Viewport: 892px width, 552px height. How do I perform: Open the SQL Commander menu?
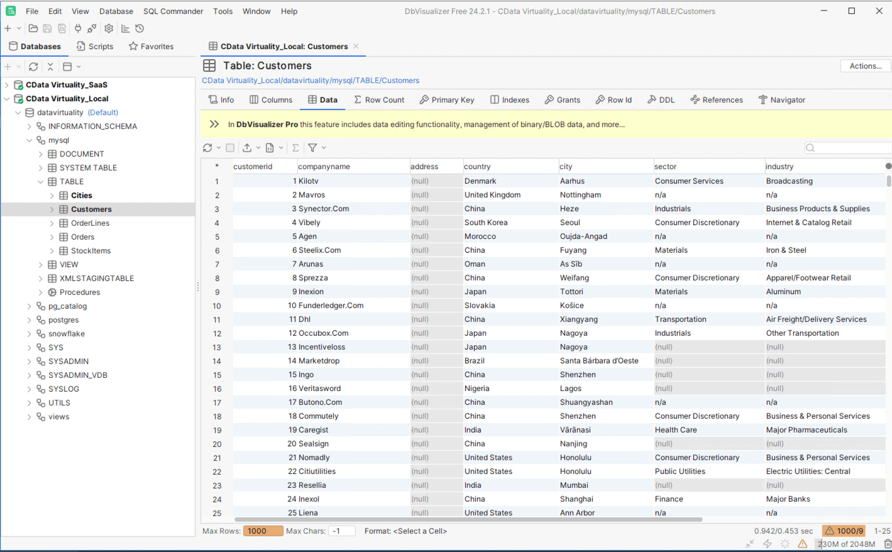[173, 11]
